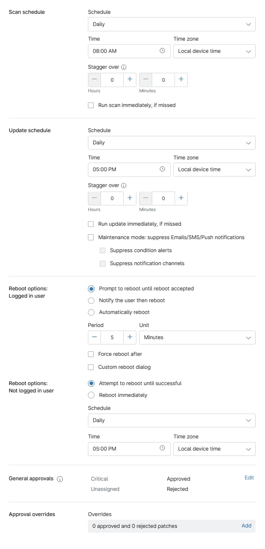Open Update schedule Time zone dropdown
Screen dimensions: 265x549
(x=214, y=170)
